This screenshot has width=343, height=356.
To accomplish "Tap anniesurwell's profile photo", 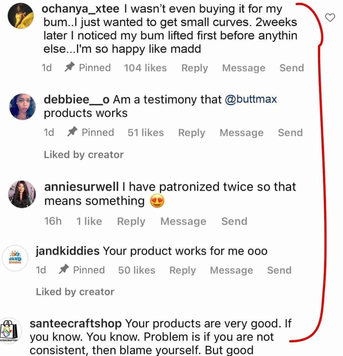I will pyautogui.click(x=22, y=194).
